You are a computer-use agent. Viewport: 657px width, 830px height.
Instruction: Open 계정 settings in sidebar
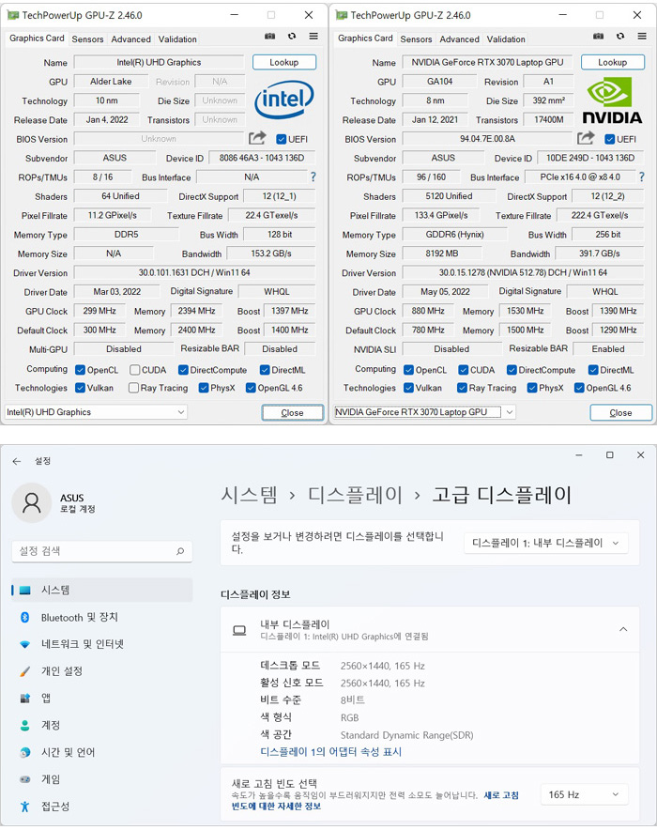point(102,725)
